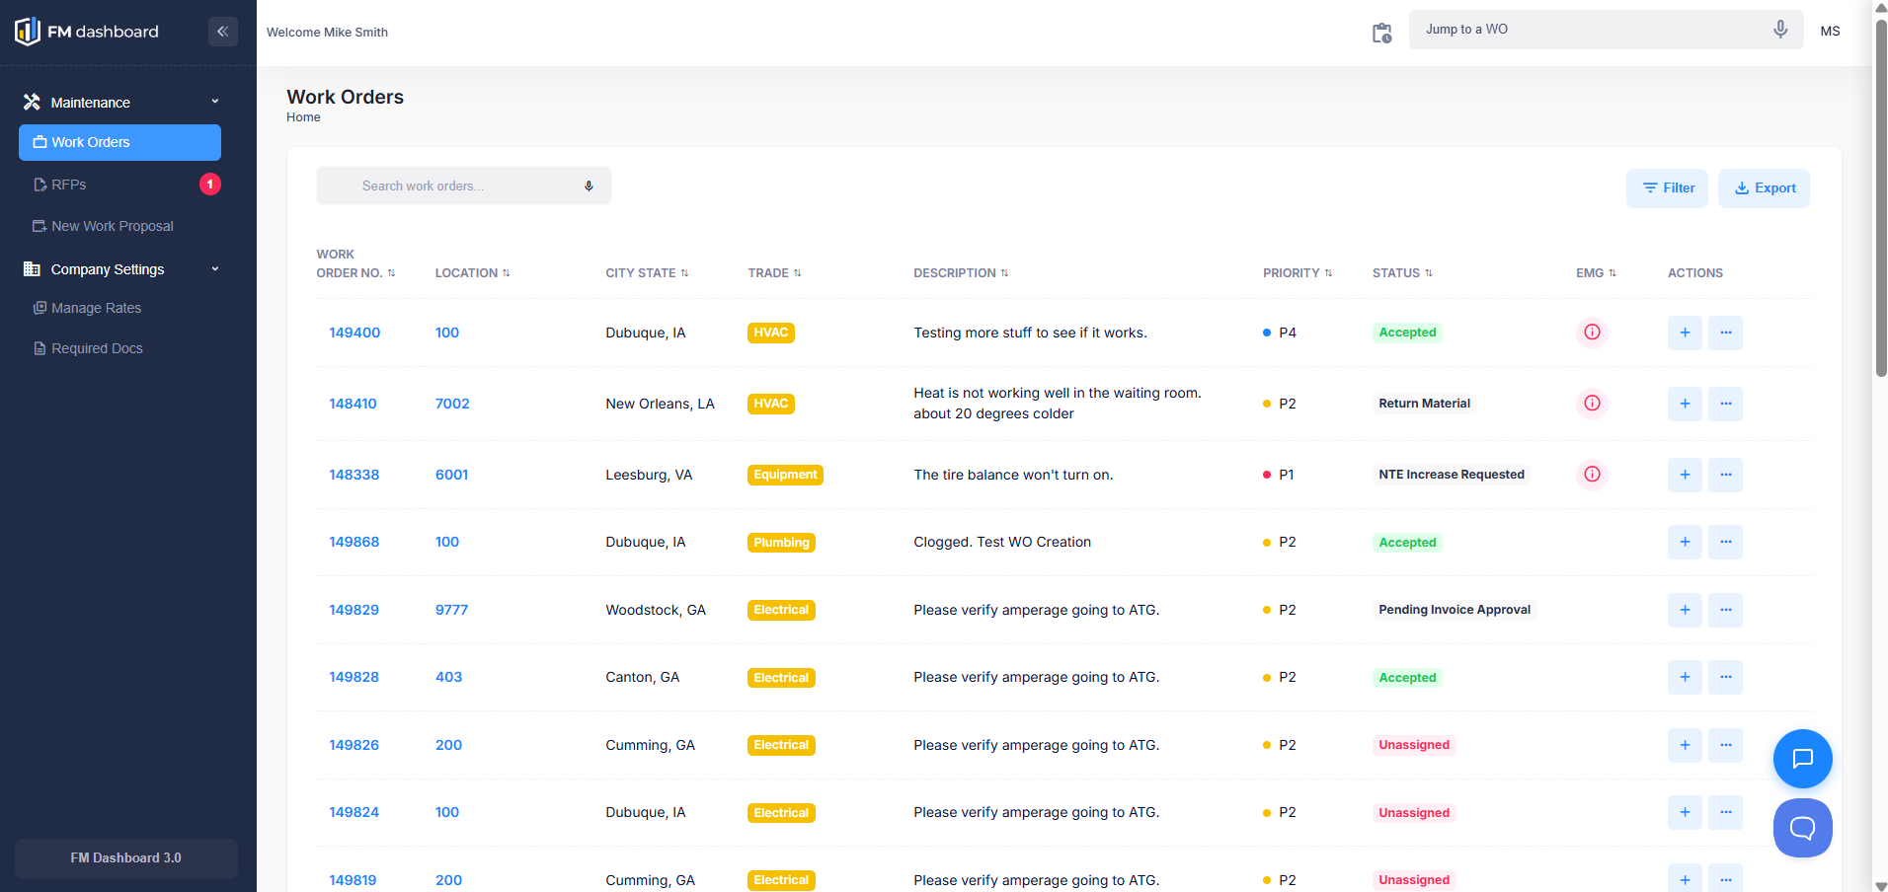Click the Return Material status badge
1888x892 pixels.
click(x=1424, y=404)
